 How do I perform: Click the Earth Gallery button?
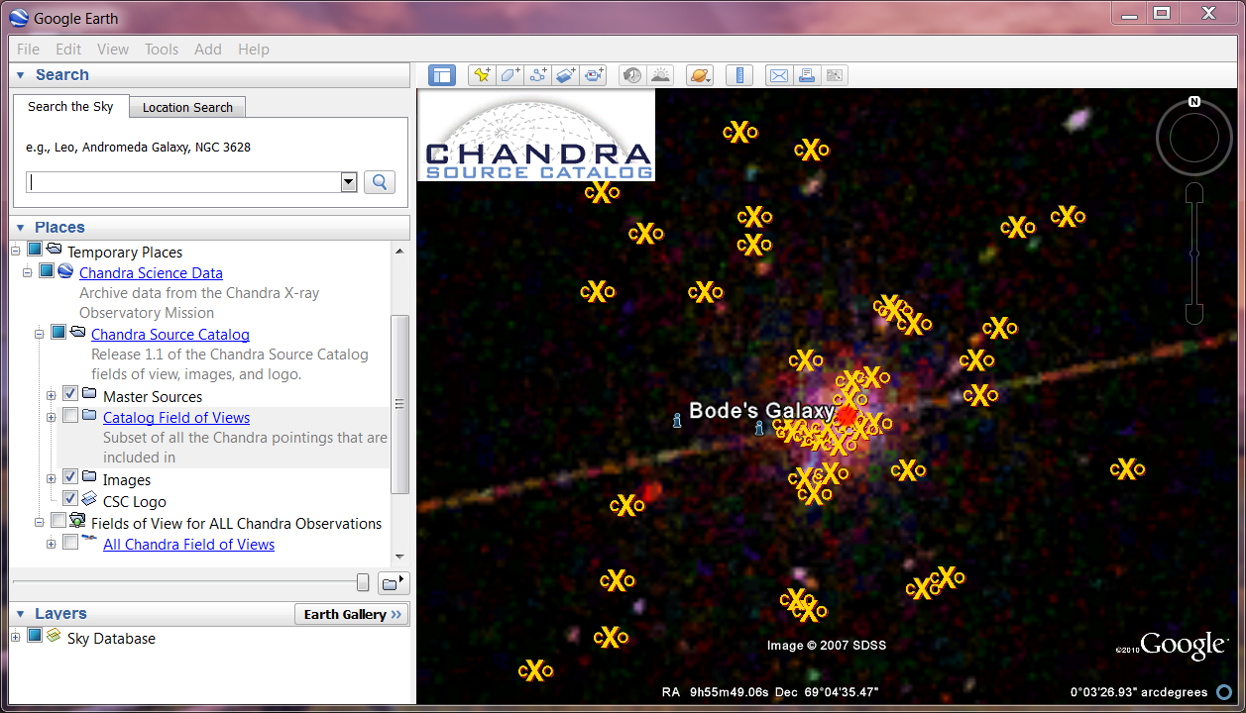pyautogui.click(x=352, y=614)
